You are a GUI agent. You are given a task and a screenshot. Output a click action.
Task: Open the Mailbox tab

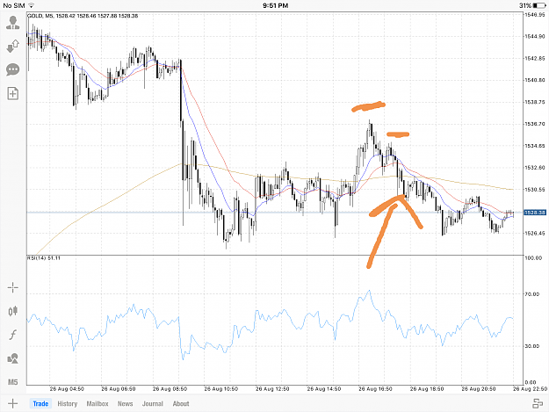pos(98,403)
